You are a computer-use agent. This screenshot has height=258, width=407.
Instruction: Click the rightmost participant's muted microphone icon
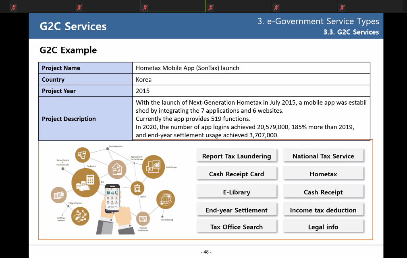tap(342, 8)
